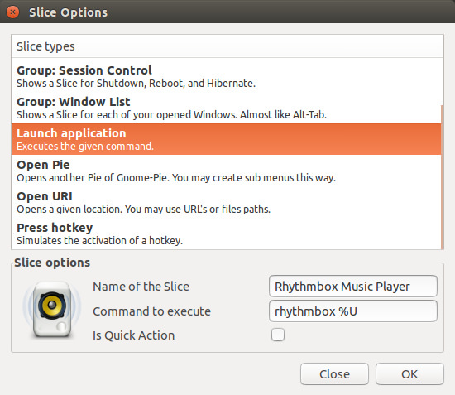Select the Launch application slice type
455x395 pixels.
click(226, 139)
